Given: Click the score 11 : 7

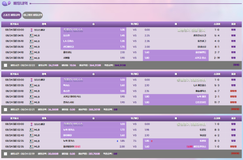Looking at the screenshot, I should [217, 102].
